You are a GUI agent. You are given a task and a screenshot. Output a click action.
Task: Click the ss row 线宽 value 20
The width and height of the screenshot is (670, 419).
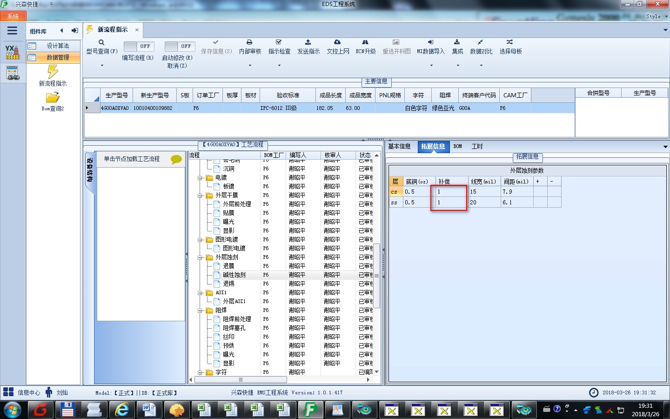click(484, 203)
